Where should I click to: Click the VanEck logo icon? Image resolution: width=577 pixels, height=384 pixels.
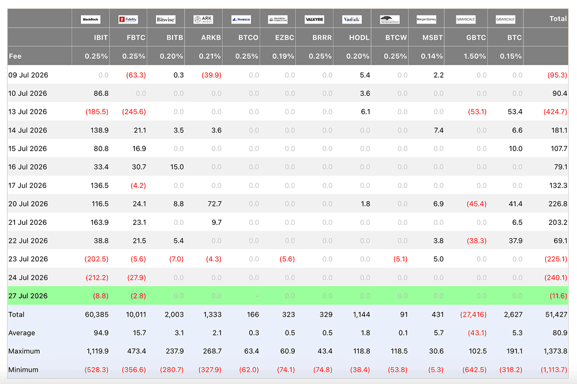click(x=352, y=19)
